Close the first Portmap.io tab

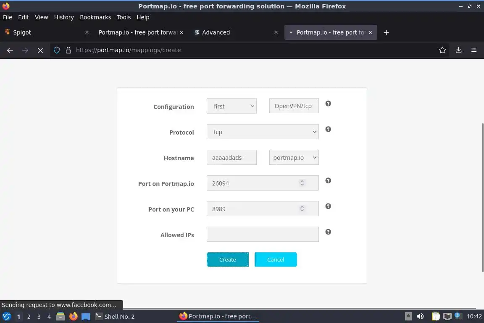tap(181, 32)
